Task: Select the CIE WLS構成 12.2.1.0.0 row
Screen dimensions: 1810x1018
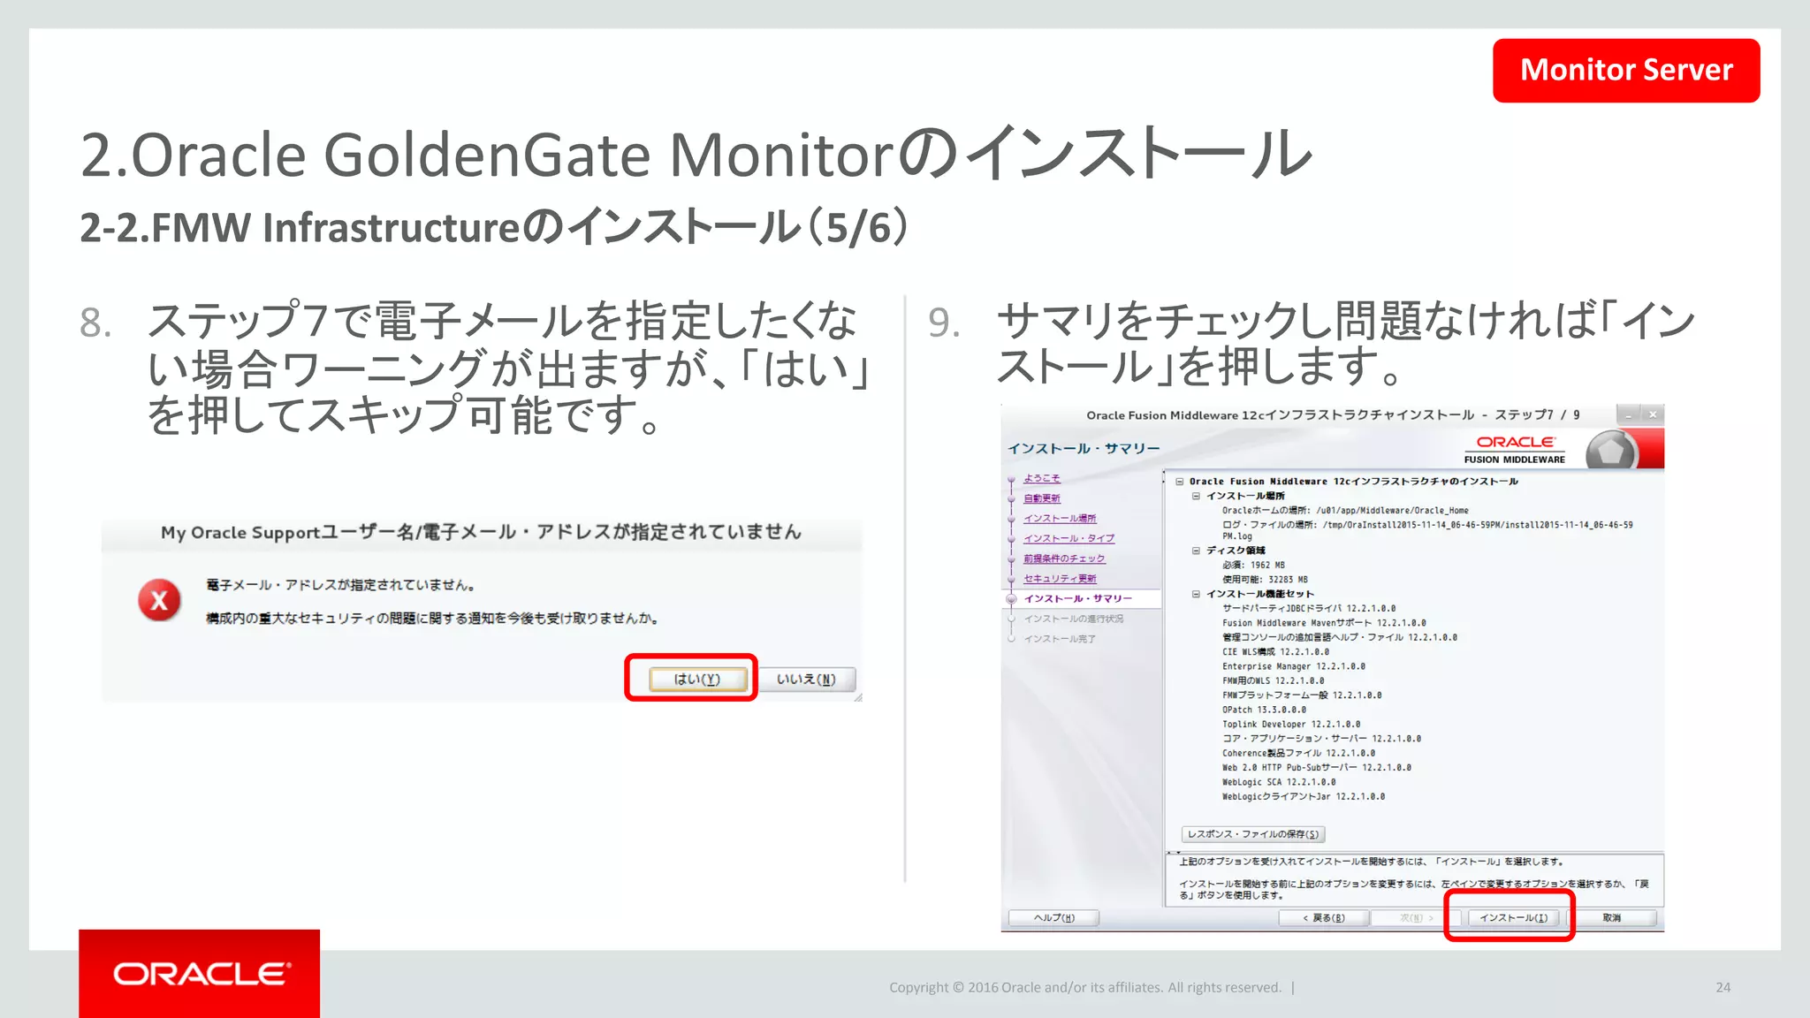Action: point(1275,652)
